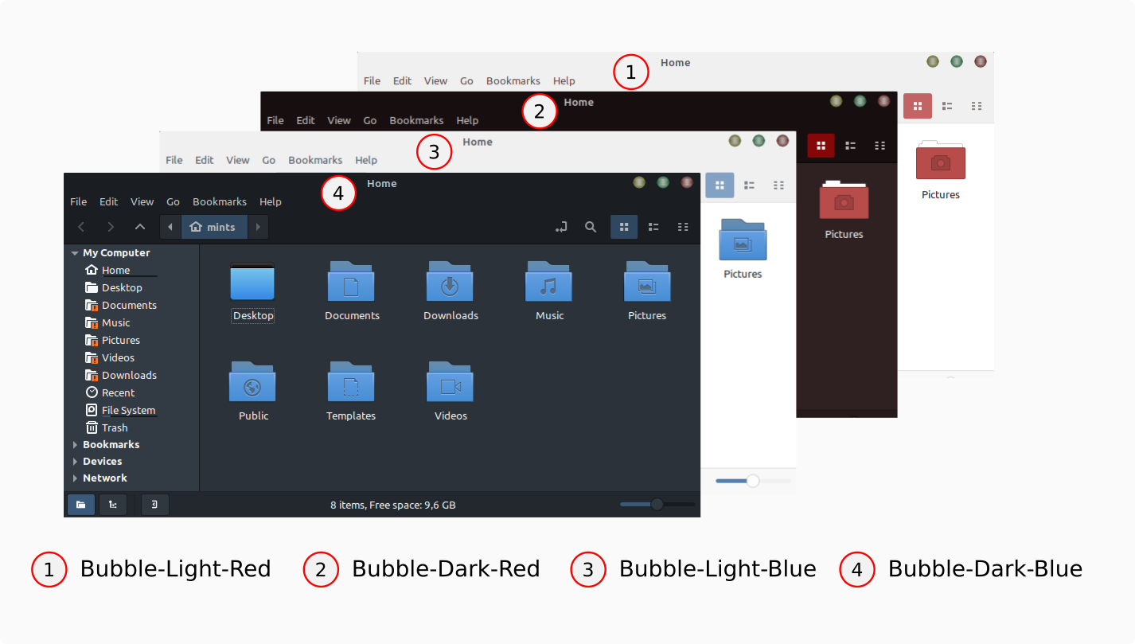Open Recent in the sidebar
The width and height of the screenshot is (1135, 644).
coord(110,392)
